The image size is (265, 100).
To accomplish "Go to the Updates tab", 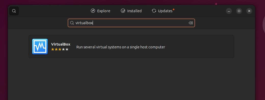I will pyautogui.click(x=163, y=11).
